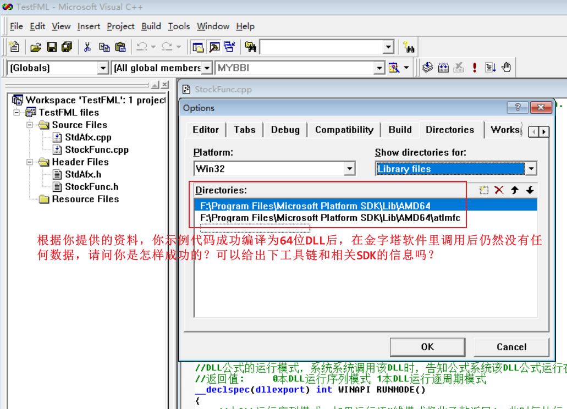Click the Undo arrow icon
Image resolution: width=567 pixels, height=409 pixels.
tap(142, 47)
